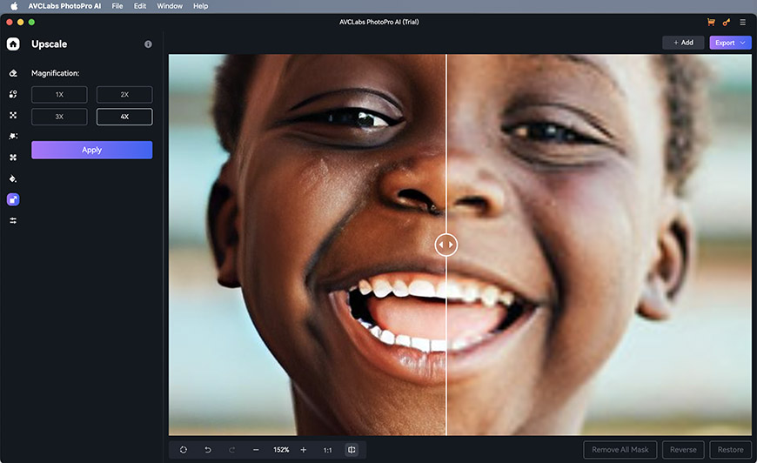Click the undo arrow in bottom toolbar

[x=208, y=450]
